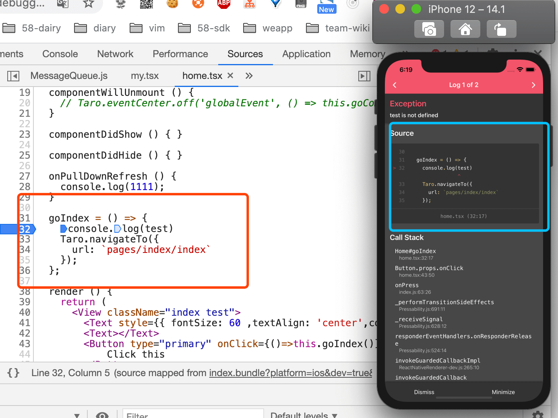This screenshot has height=418, width=558.
Task: Select _receiveSignal stack frame
Action: tap(421, 322)
